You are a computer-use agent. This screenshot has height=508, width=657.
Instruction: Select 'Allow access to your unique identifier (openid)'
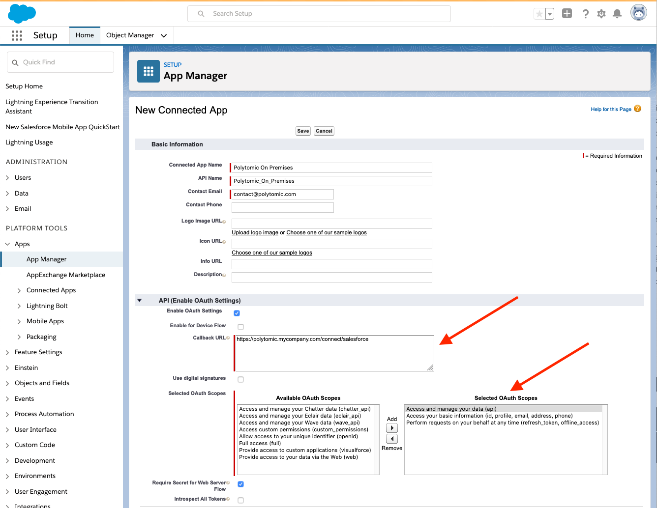(x=299, y=436)
